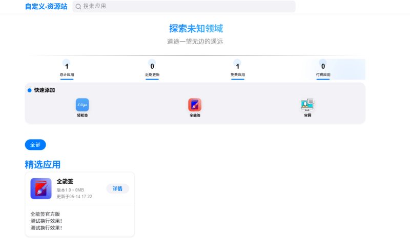Select the 全部 category filter
The height and width of the screenshot is (251, 410).
click(x=35, y=145)
